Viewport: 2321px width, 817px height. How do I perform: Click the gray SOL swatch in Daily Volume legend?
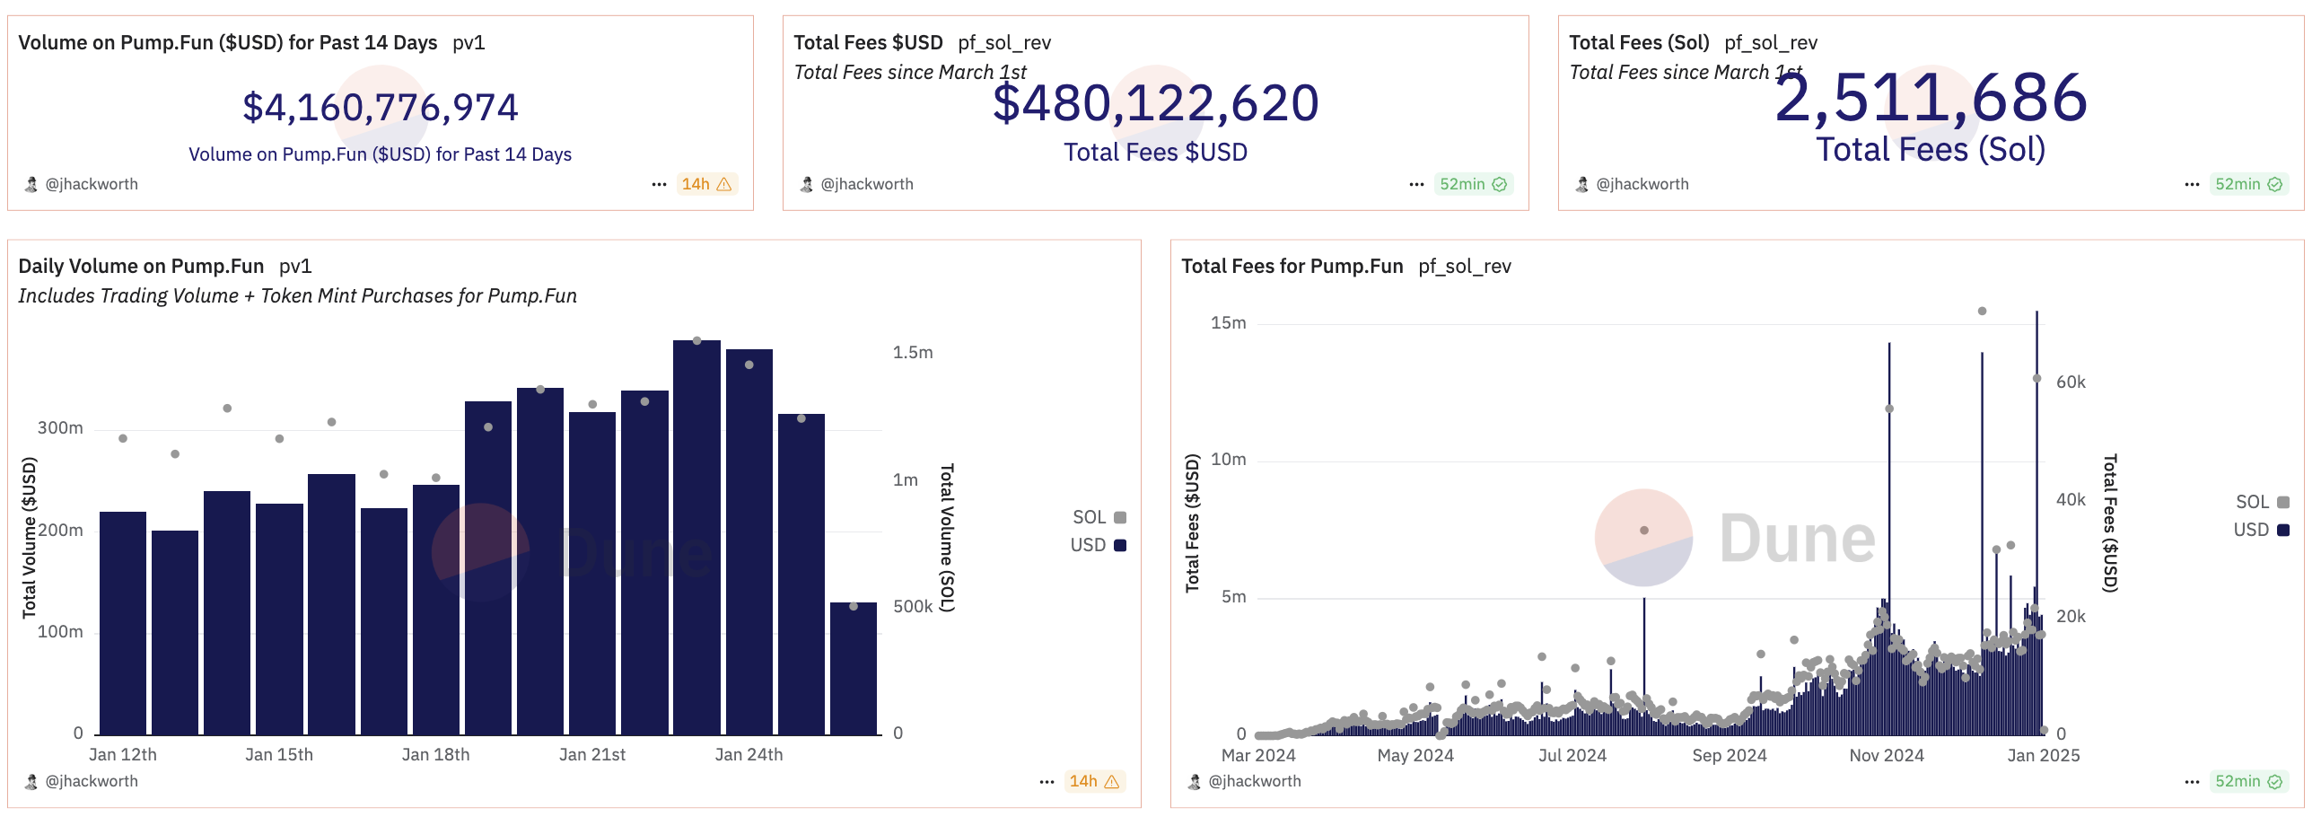click(1120, 518)
